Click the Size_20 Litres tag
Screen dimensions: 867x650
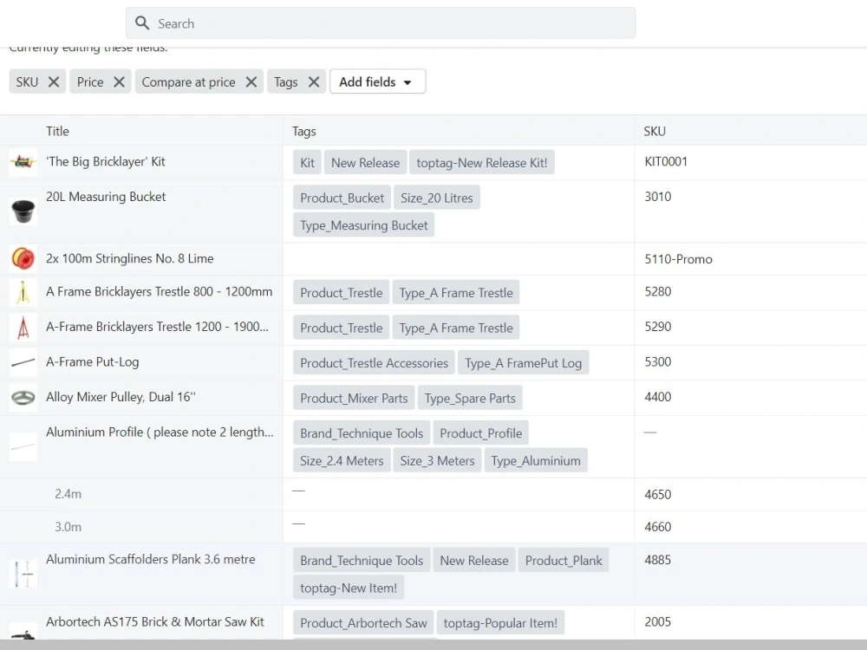coord(437,198)
